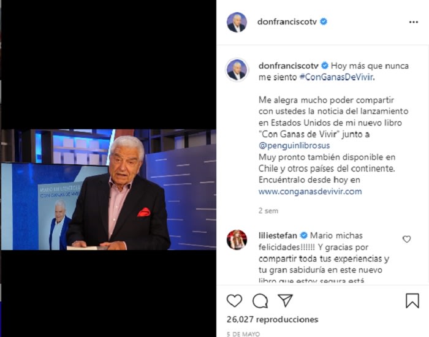This screenshot has width=429, height=337.
Task: Click the 2 sem timestamp
Action: tap(268, 211)
